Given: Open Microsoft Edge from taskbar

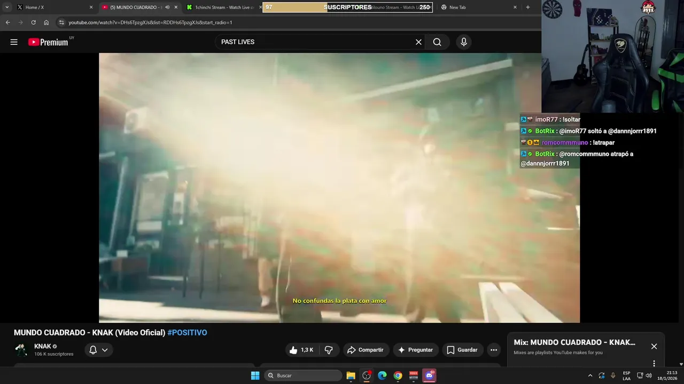Looking at the screenshot, I should pyautogui.click(x=382, y=375).
